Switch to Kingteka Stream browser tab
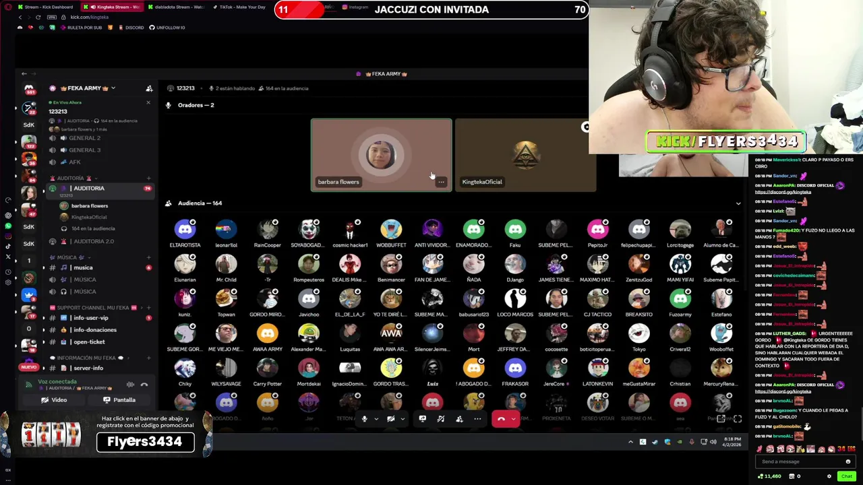Screen dimensions: 863x485 click(113, 7)
